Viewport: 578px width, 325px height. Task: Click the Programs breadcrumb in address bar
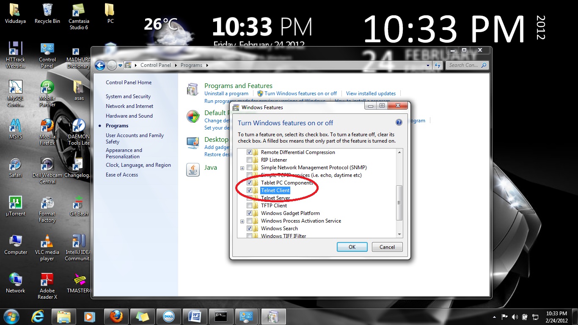191,65
